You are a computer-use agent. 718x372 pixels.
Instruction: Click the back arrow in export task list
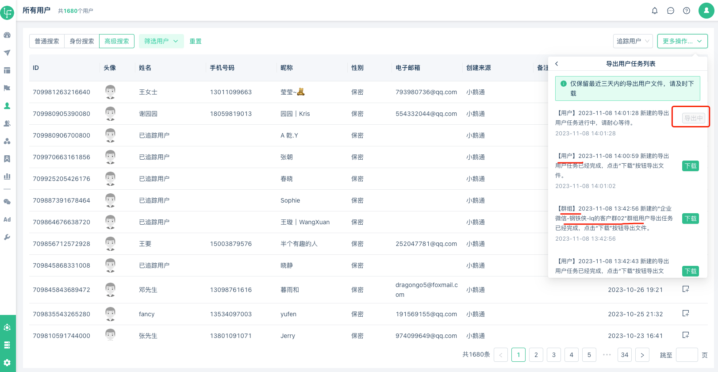coord(557,64)
